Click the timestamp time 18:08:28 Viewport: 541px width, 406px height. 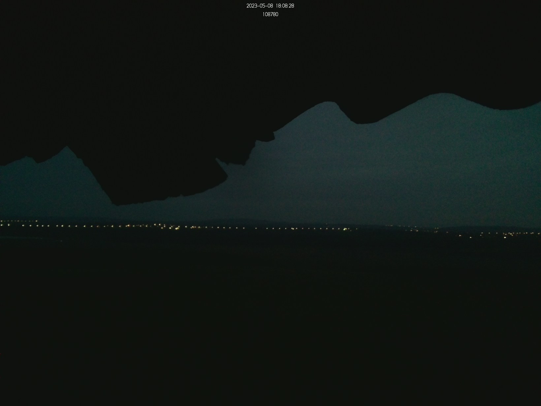(285, 6)
